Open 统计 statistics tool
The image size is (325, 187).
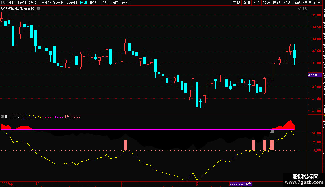pyautogui.click(x=266, y=3)
